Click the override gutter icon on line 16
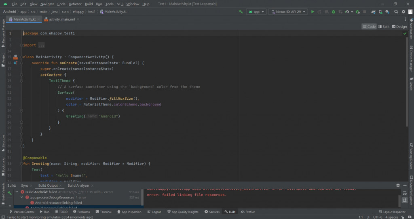Viewport: 414px width, 219px height. pyautogui.click(x=15, y=63)
